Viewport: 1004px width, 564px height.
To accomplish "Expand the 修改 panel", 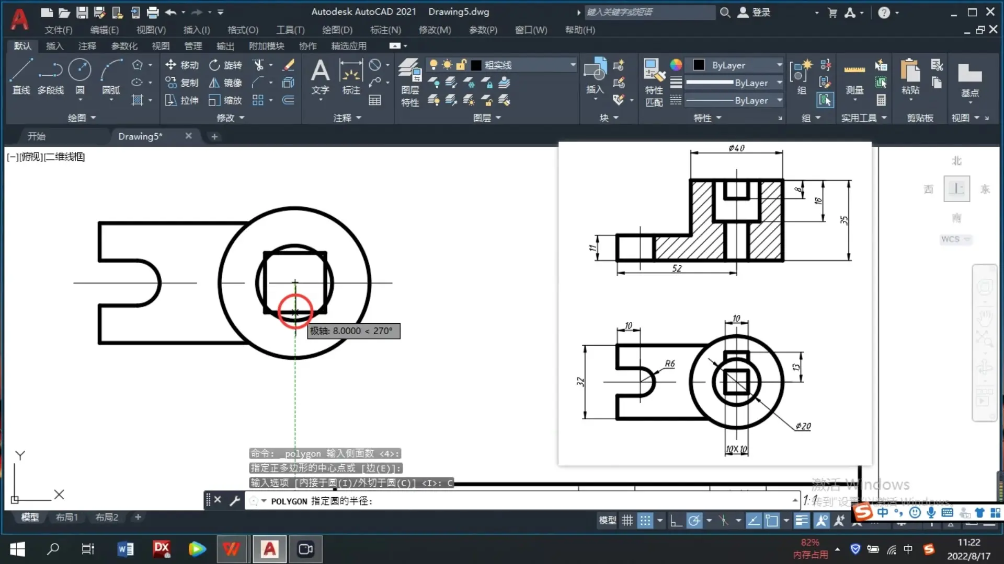I will coord(231,118).
